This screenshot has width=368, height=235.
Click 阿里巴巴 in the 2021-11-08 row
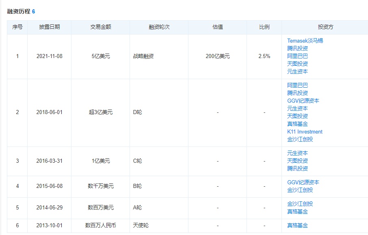click(297, 56)
